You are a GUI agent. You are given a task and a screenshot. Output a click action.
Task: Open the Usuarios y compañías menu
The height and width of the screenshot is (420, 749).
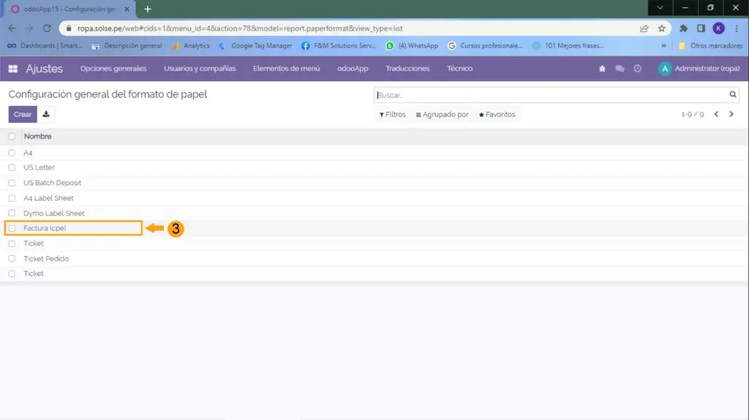click(x=200, y=69)
